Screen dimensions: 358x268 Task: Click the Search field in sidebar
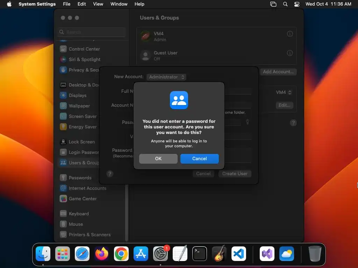pyautogui.click(x=92, y=32)
